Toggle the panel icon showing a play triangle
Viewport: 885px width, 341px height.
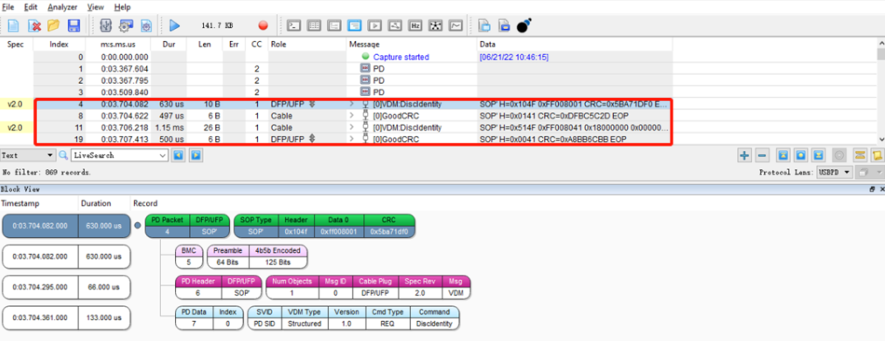(375, 25)
